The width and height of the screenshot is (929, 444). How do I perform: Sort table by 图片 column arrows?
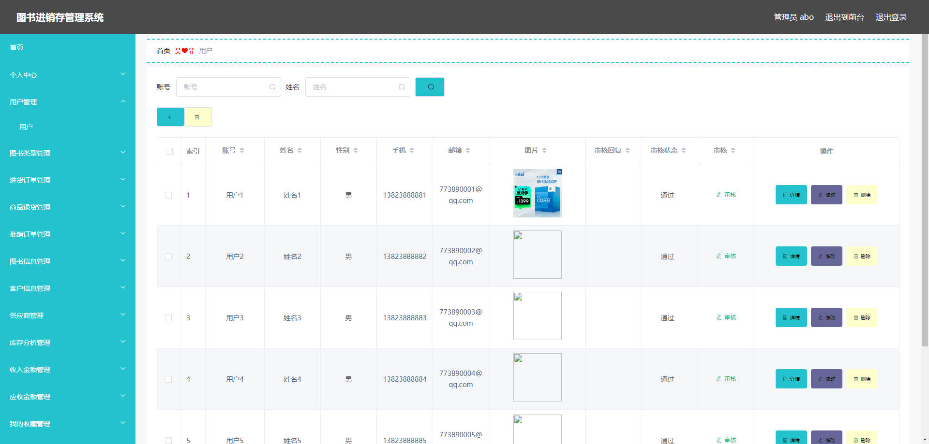[544, 151]
